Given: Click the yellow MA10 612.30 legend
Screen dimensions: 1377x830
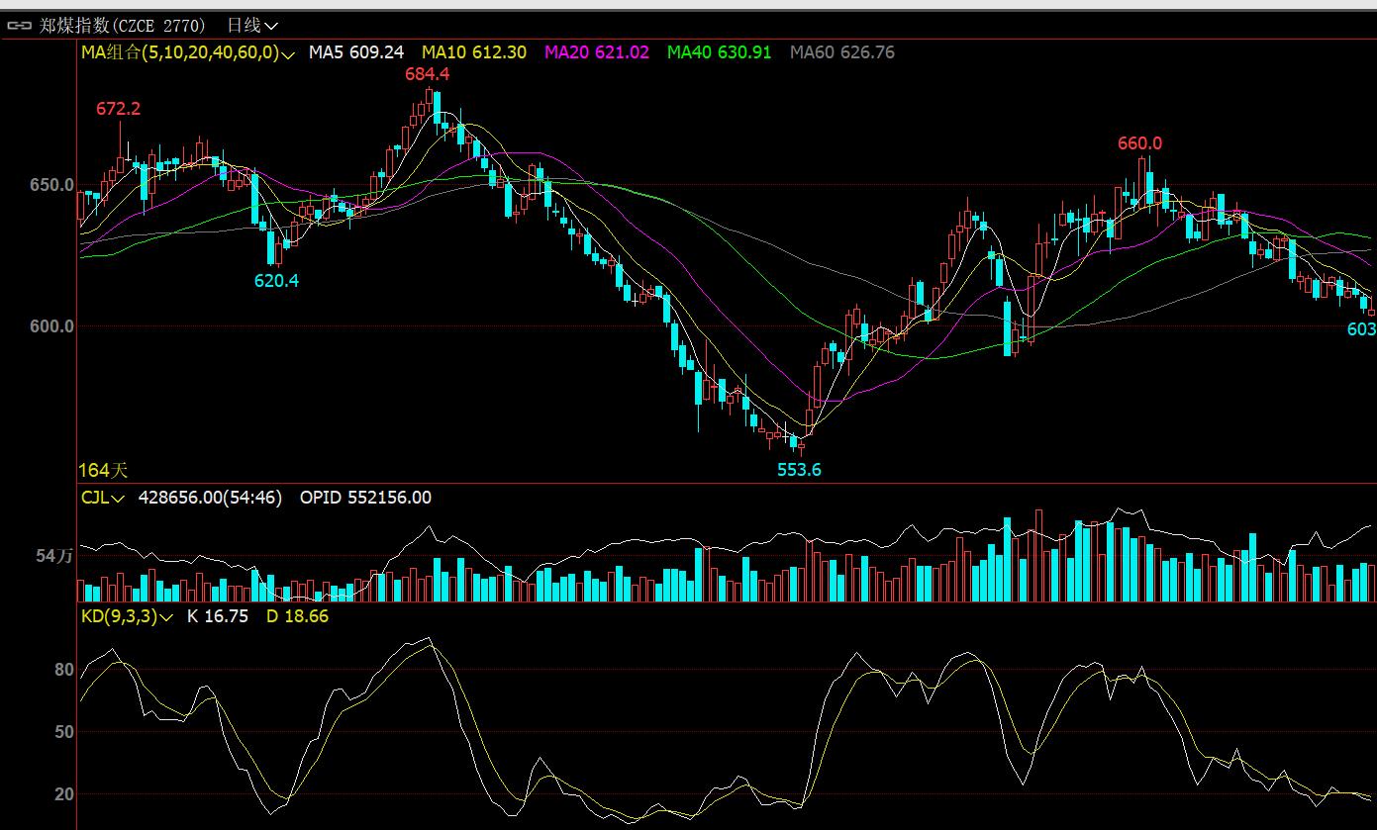Looking at the screenshot, I should [474, 52].
